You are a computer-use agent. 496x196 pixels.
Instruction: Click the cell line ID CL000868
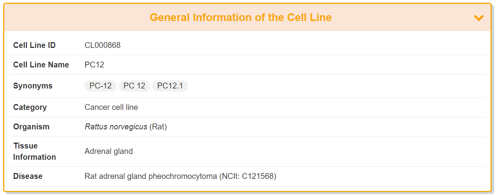point(102,45)
